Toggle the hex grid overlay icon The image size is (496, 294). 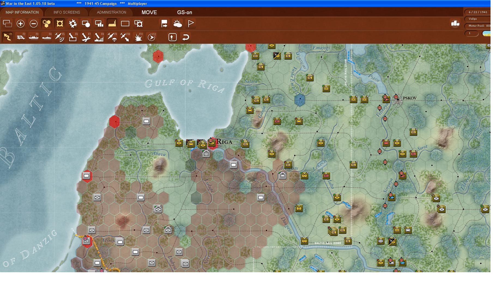(x=47, y=24)
